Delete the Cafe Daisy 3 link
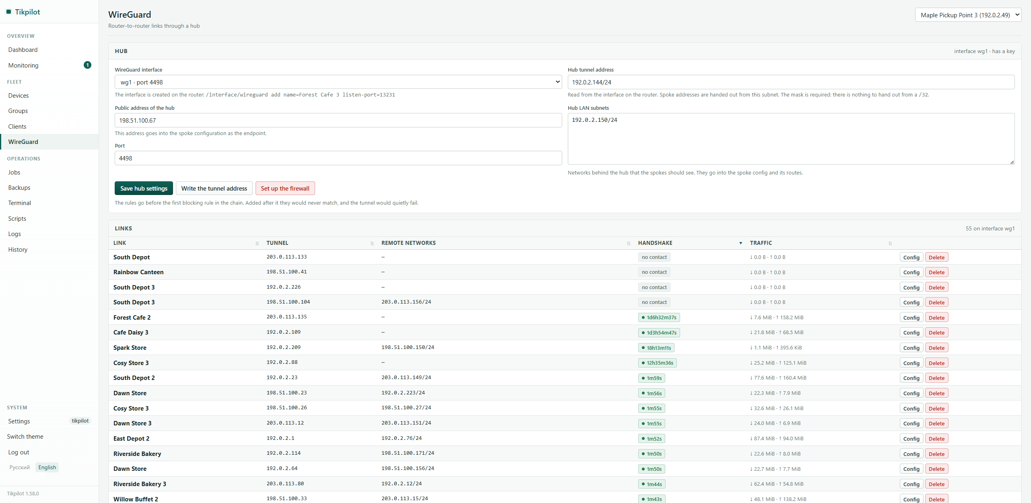1031x503 pixels. pyautogui.click(x=936, y=333)
